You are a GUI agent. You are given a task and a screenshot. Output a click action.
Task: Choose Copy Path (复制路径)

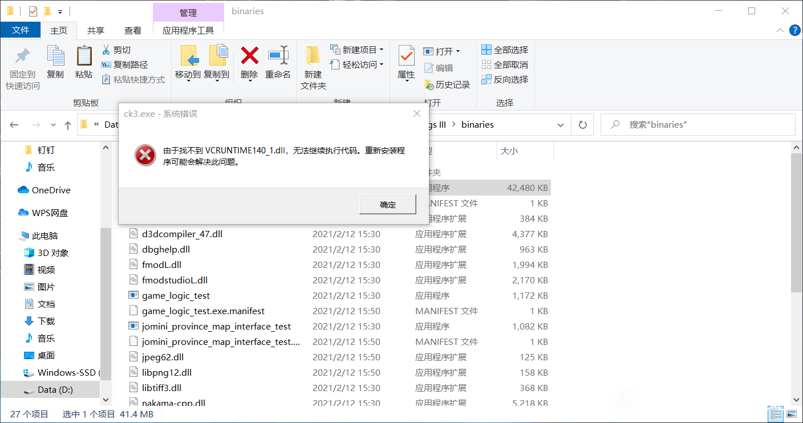124,64
